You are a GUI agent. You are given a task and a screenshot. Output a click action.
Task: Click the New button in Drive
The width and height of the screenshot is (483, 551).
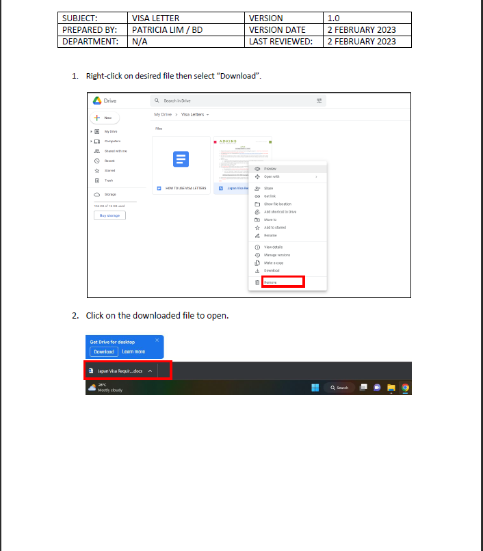pos(105,118)
